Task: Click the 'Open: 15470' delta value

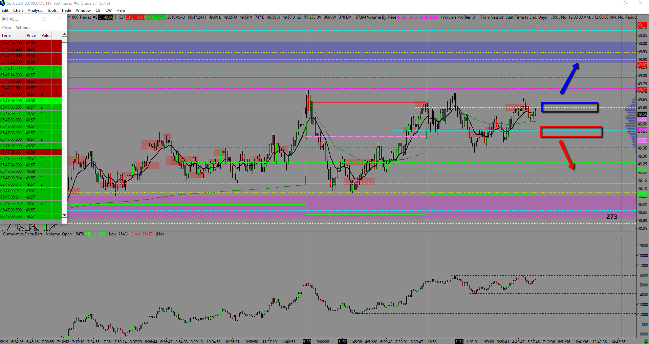Action: point(73,234)
